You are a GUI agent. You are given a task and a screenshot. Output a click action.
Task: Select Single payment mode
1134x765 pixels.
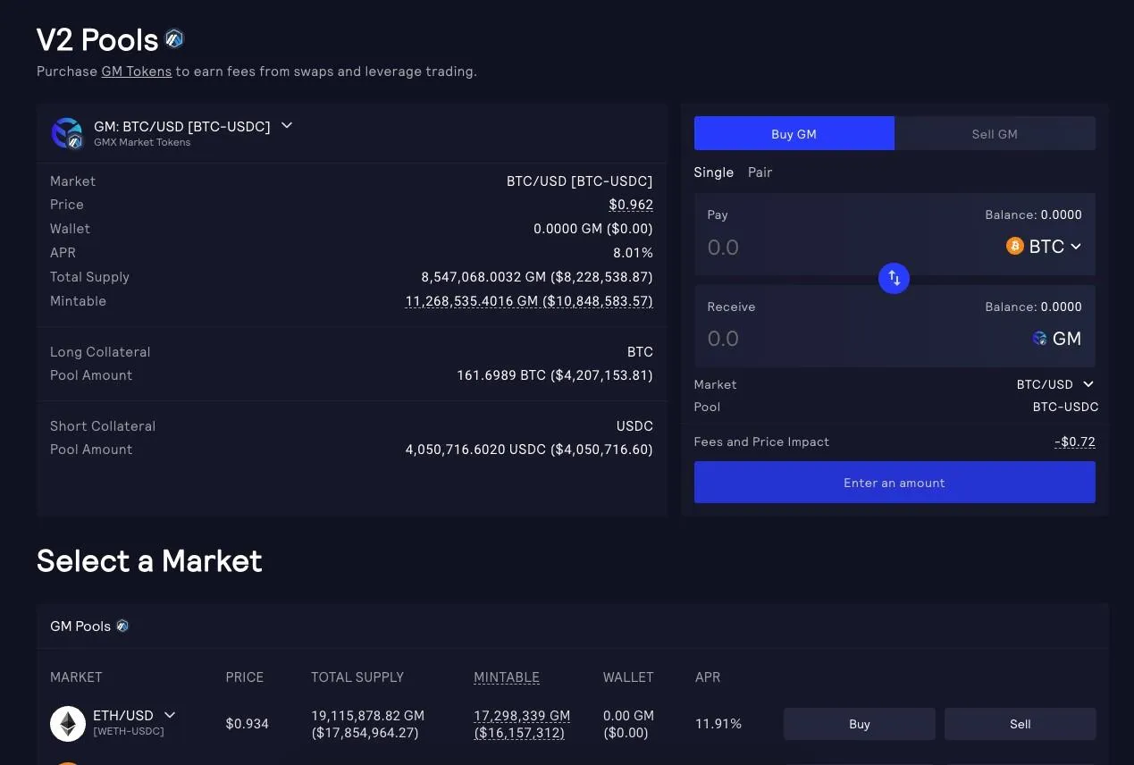(713, 172)
